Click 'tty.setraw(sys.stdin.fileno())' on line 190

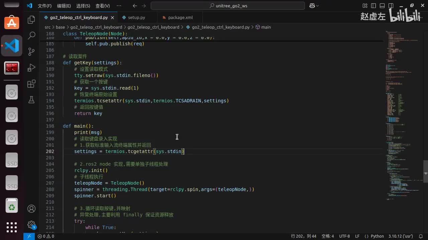point(116,75)
